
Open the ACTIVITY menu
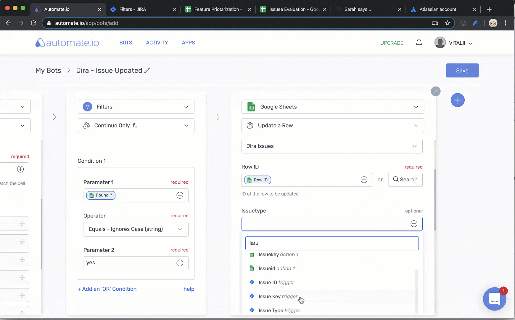tap(157, 43)
